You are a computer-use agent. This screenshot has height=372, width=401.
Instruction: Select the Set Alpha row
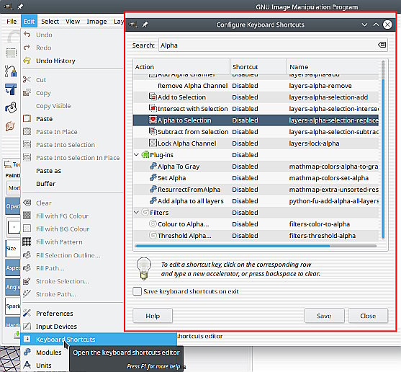coord(256,177)
